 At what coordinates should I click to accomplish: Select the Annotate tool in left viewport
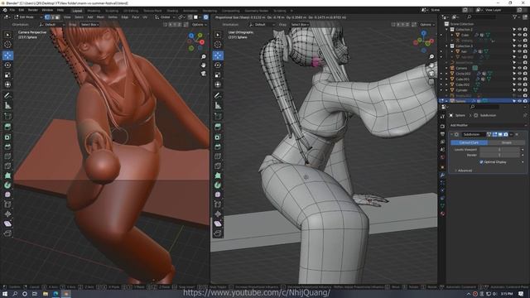pos(7,96)
